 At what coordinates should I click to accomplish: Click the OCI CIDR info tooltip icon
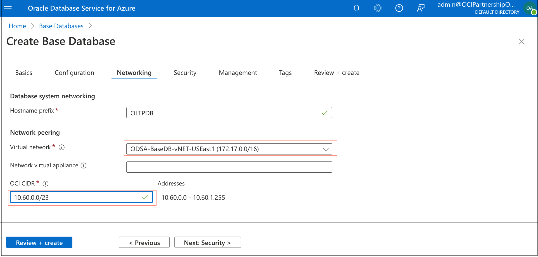tap(46, 184)
